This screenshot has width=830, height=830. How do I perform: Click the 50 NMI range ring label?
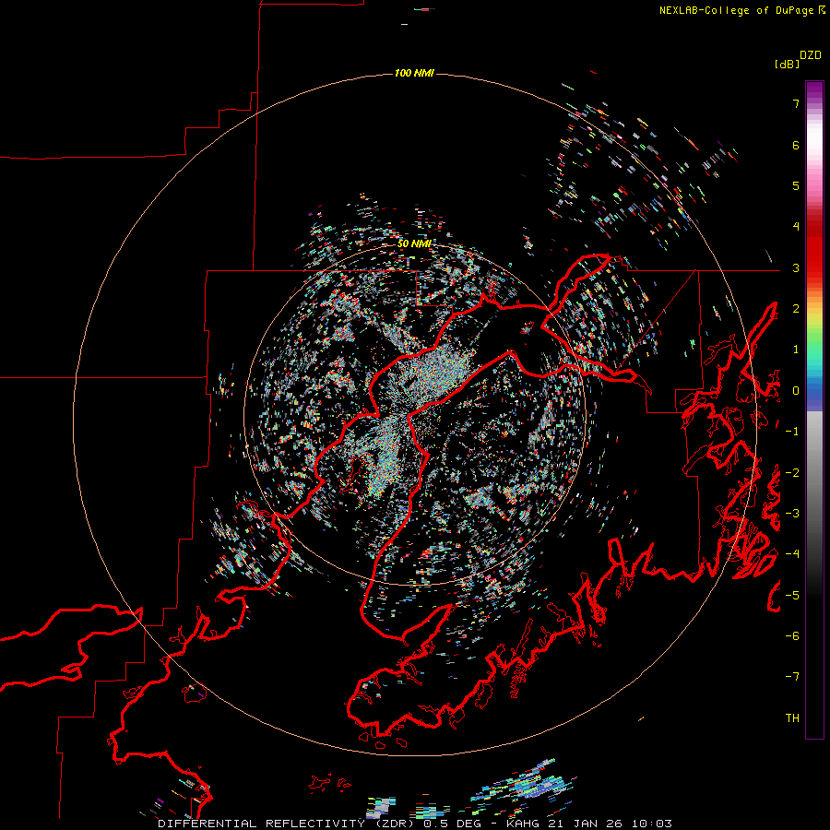click(x=414, y=243)
